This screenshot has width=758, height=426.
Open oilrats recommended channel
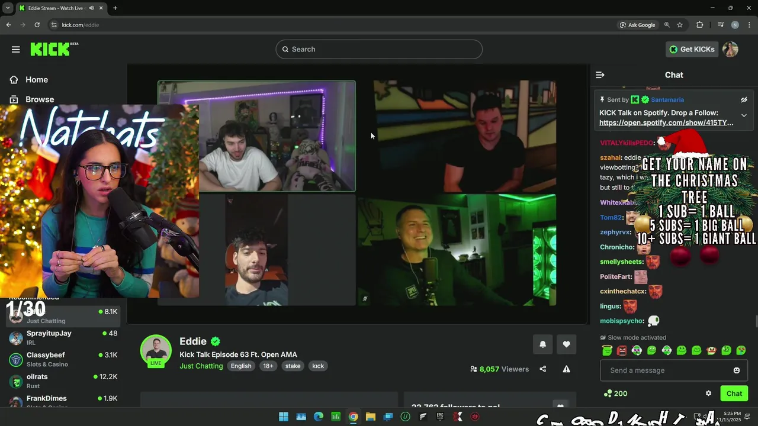click(63, 381)
